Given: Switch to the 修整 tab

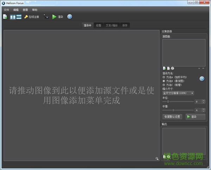Looking at the screenshot, I should pyautogui.click(x=98, y=25).
